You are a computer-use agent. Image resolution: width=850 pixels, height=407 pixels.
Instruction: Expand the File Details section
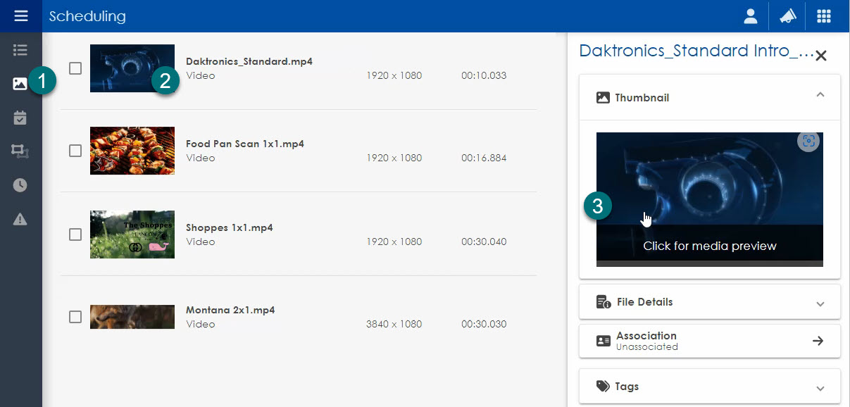pos(819,303)
